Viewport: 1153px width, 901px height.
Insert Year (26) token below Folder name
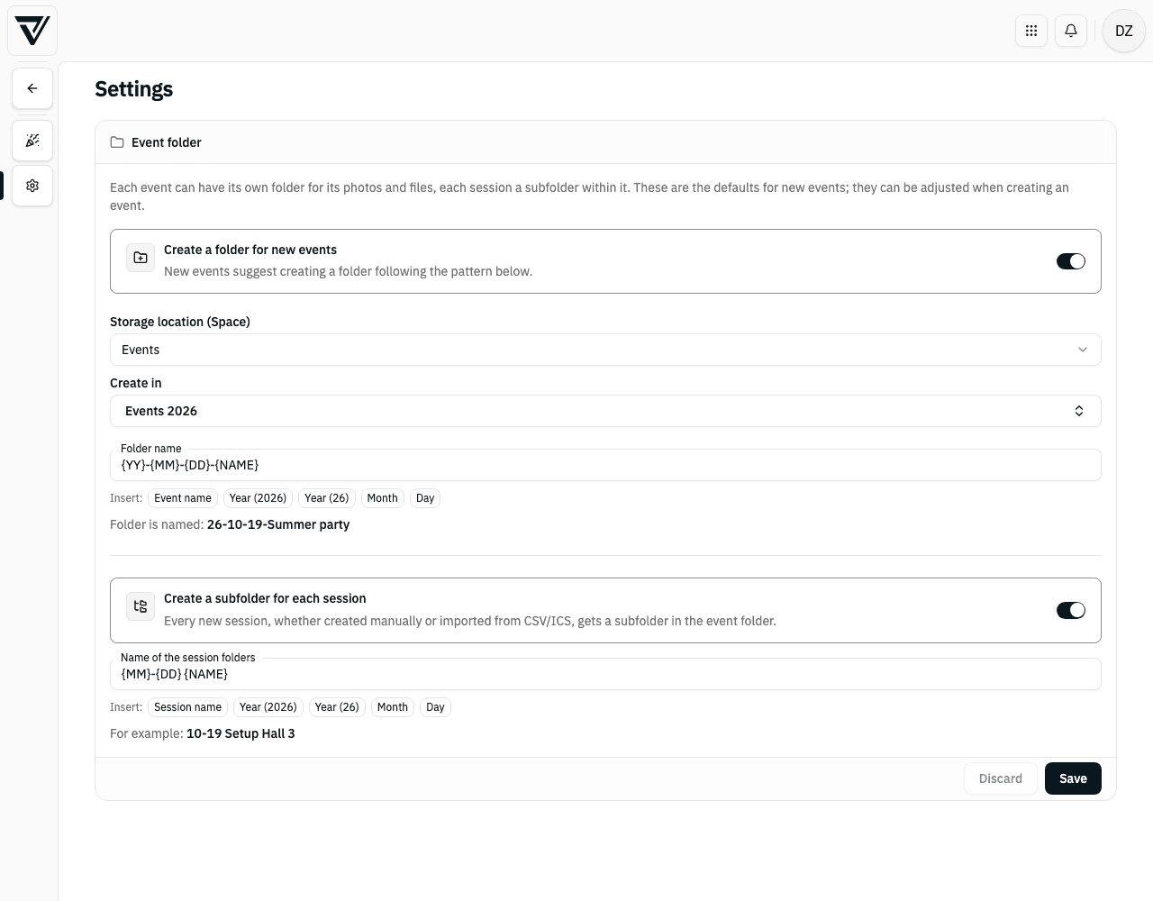point(326,498)
